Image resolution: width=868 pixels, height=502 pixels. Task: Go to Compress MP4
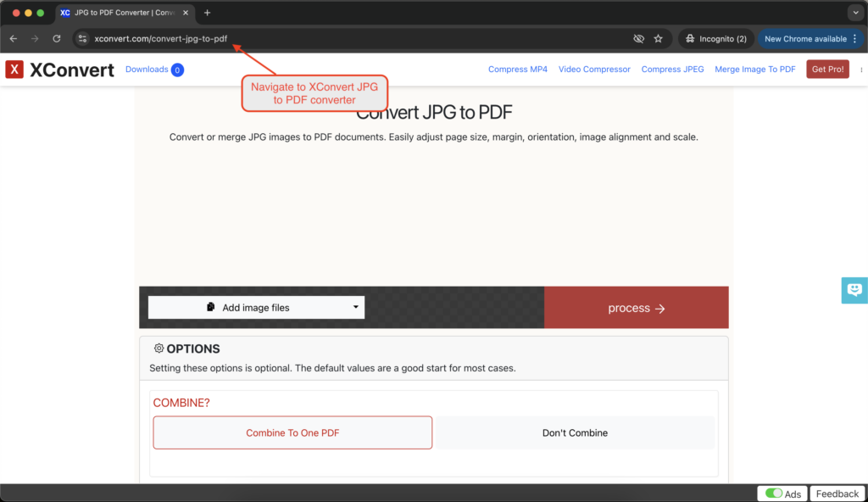tap(518, 70)
